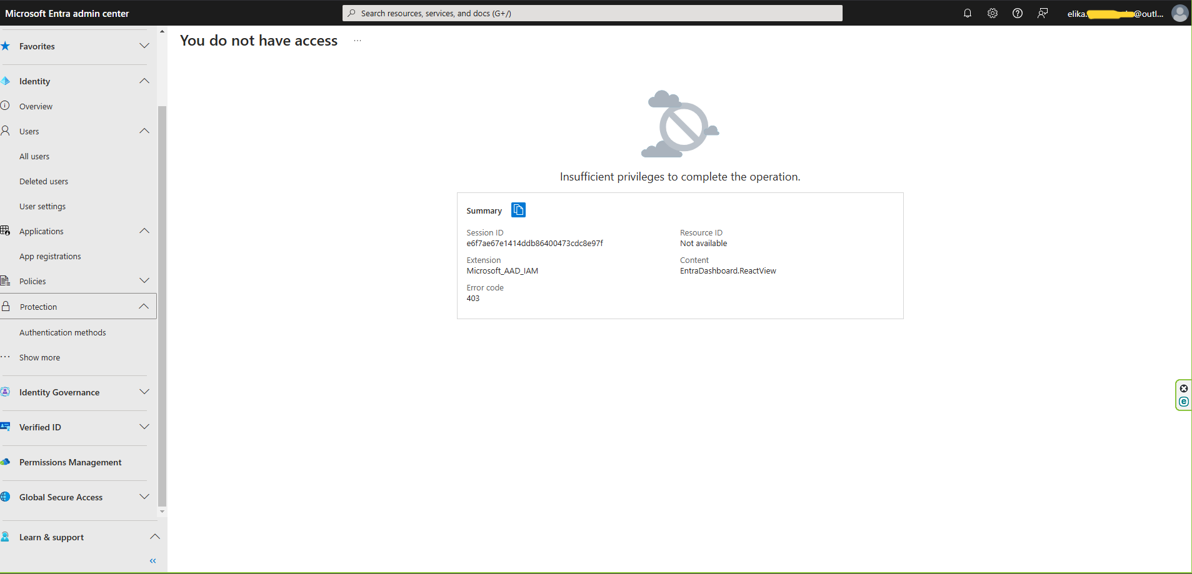This screenshot has height=574, width=1192.
Task: Expand the Policies group chevron
Action: pos(144,280)
